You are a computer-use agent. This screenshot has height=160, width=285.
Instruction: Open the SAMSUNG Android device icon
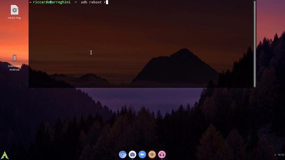pos(14,58)
